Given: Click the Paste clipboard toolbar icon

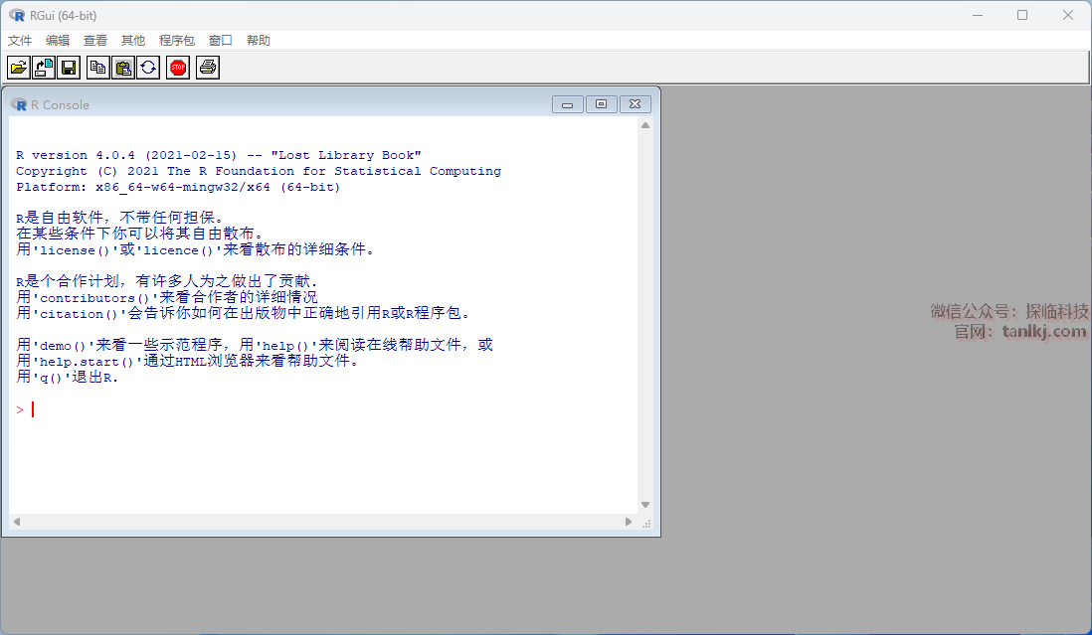Looking at the screenshot, I should [123, 68].
